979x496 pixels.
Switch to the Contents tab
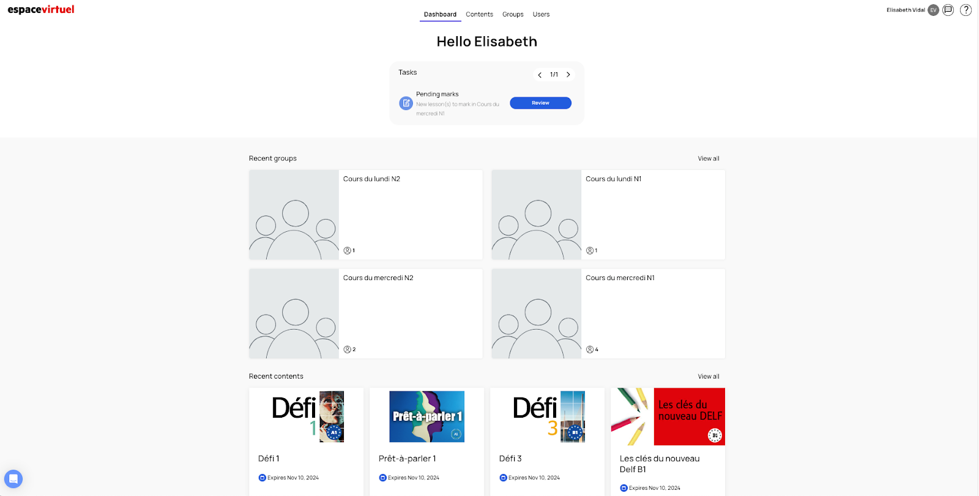pos(479,14)
